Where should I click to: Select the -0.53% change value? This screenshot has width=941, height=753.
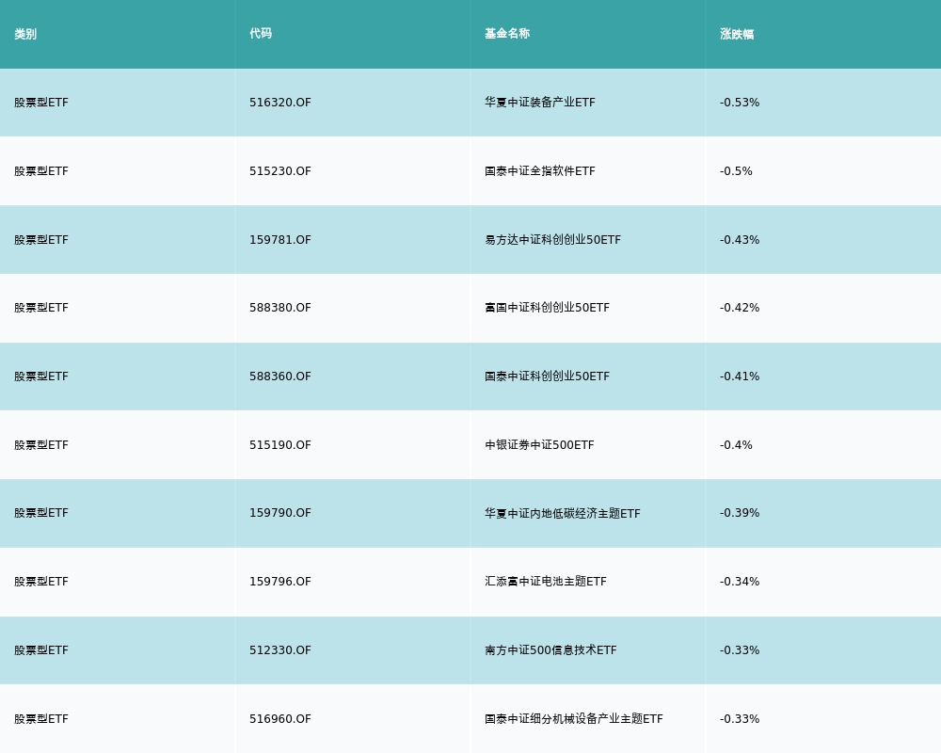click(740, 103)
